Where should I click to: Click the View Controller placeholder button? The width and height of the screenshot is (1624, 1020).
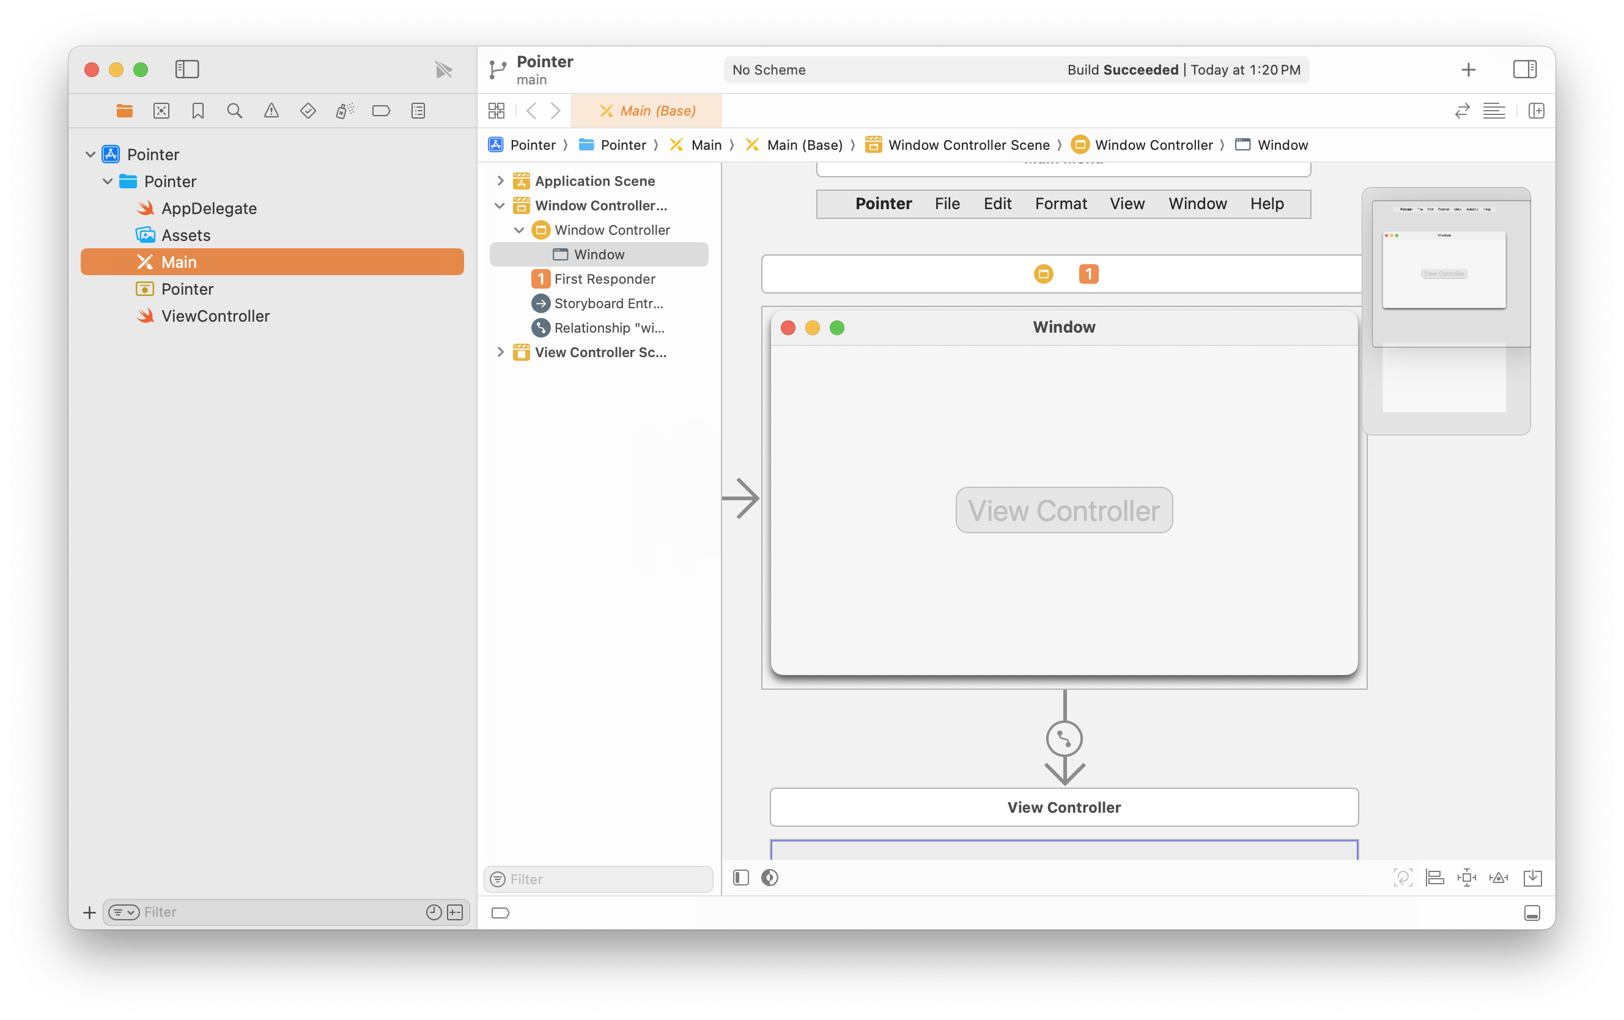[1063, 510]
